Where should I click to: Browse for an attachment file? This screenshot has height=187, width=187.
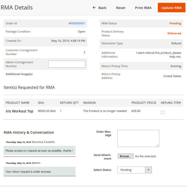click(126, 156)
